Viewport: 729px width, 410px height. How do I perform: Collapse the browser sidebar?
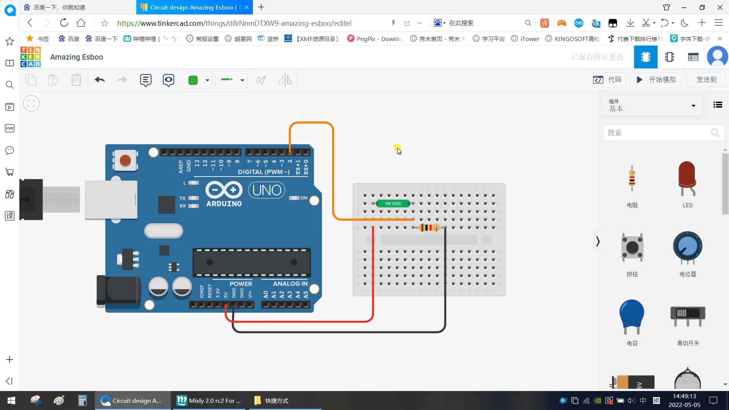point(9,381)
